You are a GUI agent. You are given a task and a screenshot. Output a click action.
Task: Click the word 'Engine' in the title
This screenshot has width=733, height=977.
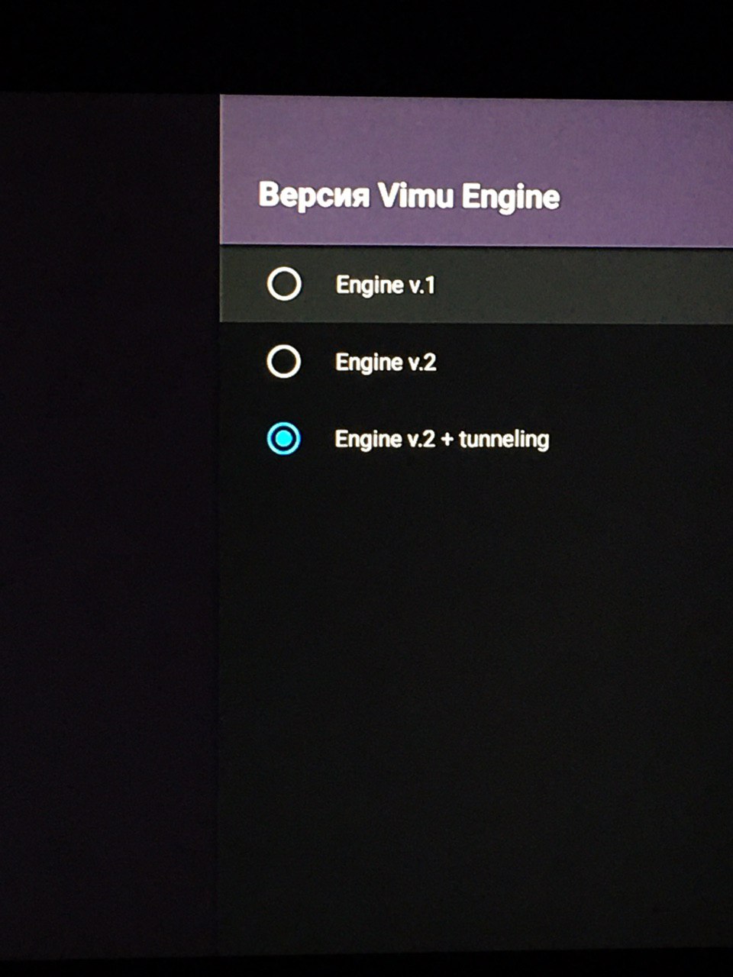(511, 198)
